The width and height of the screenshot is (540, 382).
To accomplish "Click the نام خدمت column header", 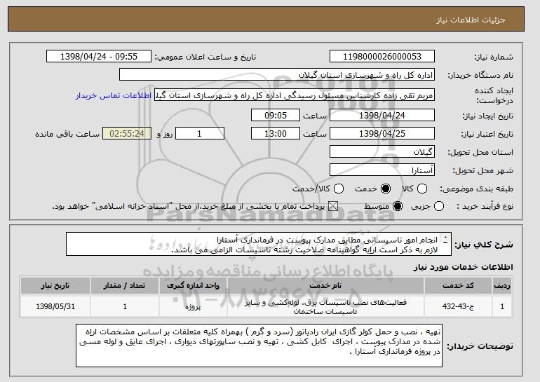I will pyautogui.click(x=325, y=286).
